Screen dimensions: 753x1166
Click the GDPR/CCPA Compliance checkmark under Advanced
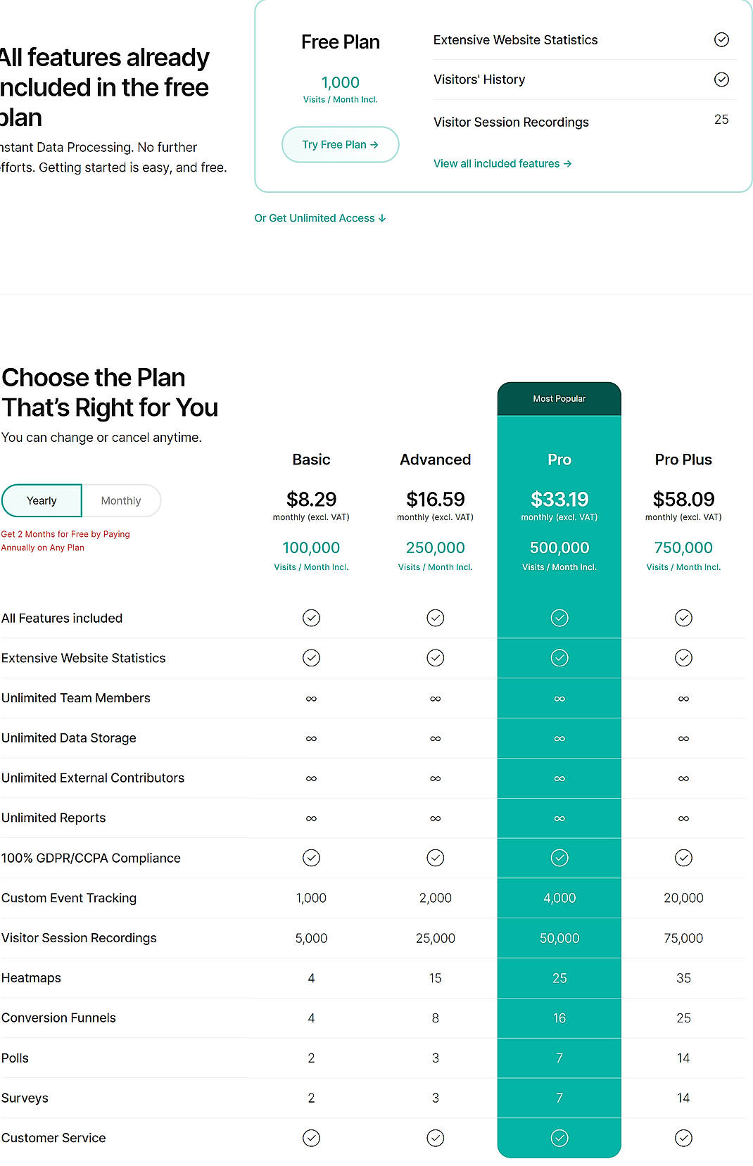pos(435,858)
